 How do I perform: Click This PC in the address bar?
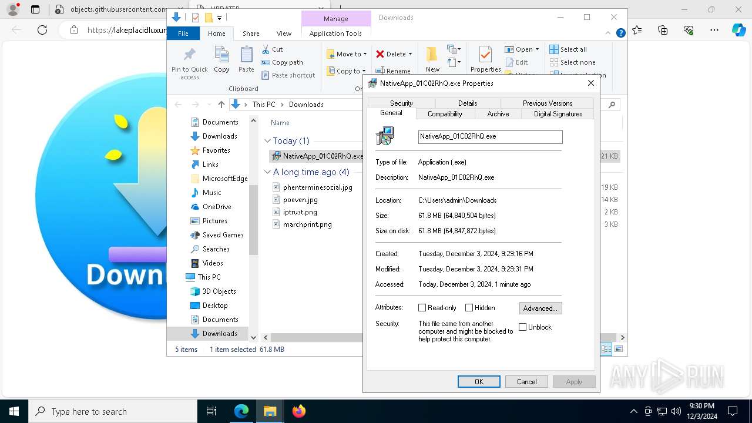coord(264,105)
